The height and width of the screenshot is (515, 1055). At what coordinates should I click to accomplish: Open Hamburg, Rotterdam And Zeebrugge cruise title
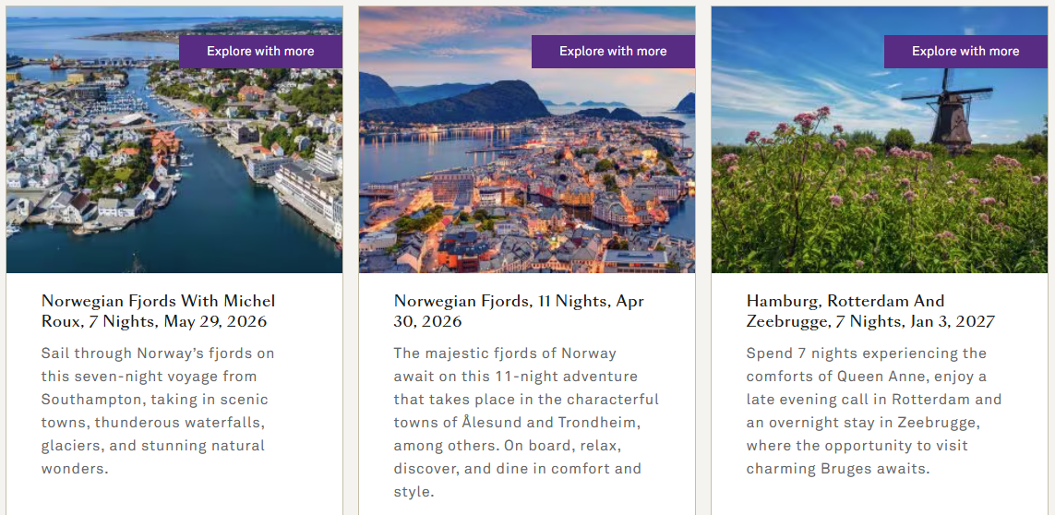(x=869, y=311)
